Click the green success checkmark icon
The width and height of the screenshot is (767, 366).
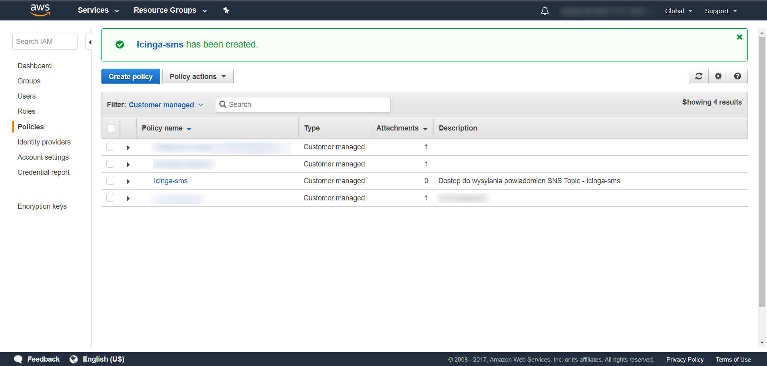tap(120, 45)
